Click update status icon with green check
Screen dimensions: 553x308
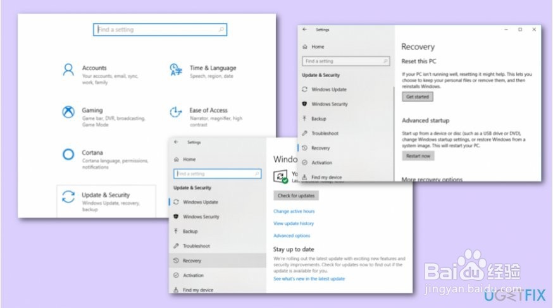[281, 176]
